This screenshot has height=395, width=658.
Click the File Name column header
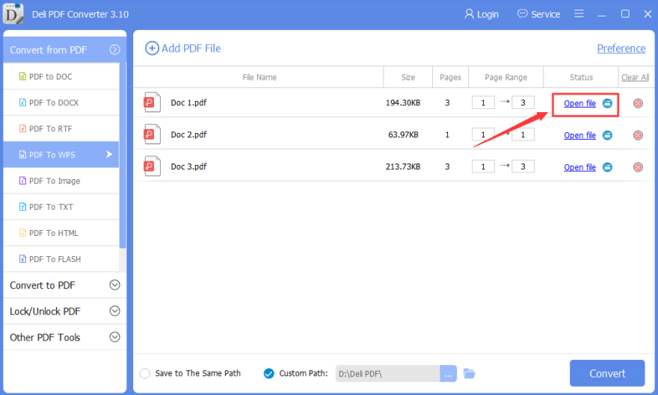259,77
